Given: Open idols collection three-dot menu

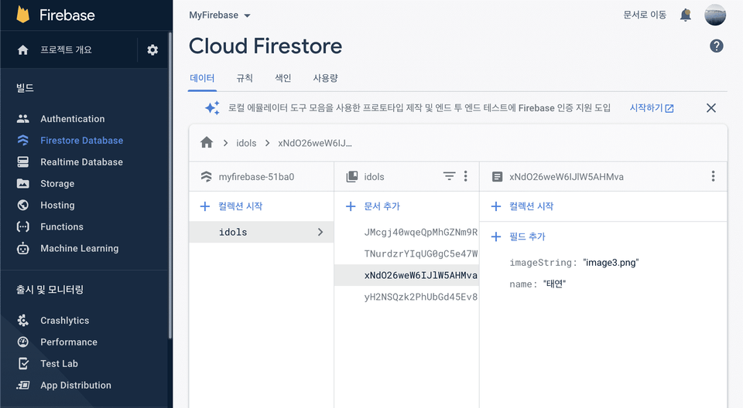Looking at the screenshot, I should click(x=466, y=176).
